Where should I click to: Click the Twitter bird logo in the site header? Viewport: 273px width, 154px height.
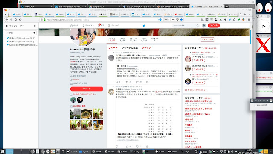144,26
